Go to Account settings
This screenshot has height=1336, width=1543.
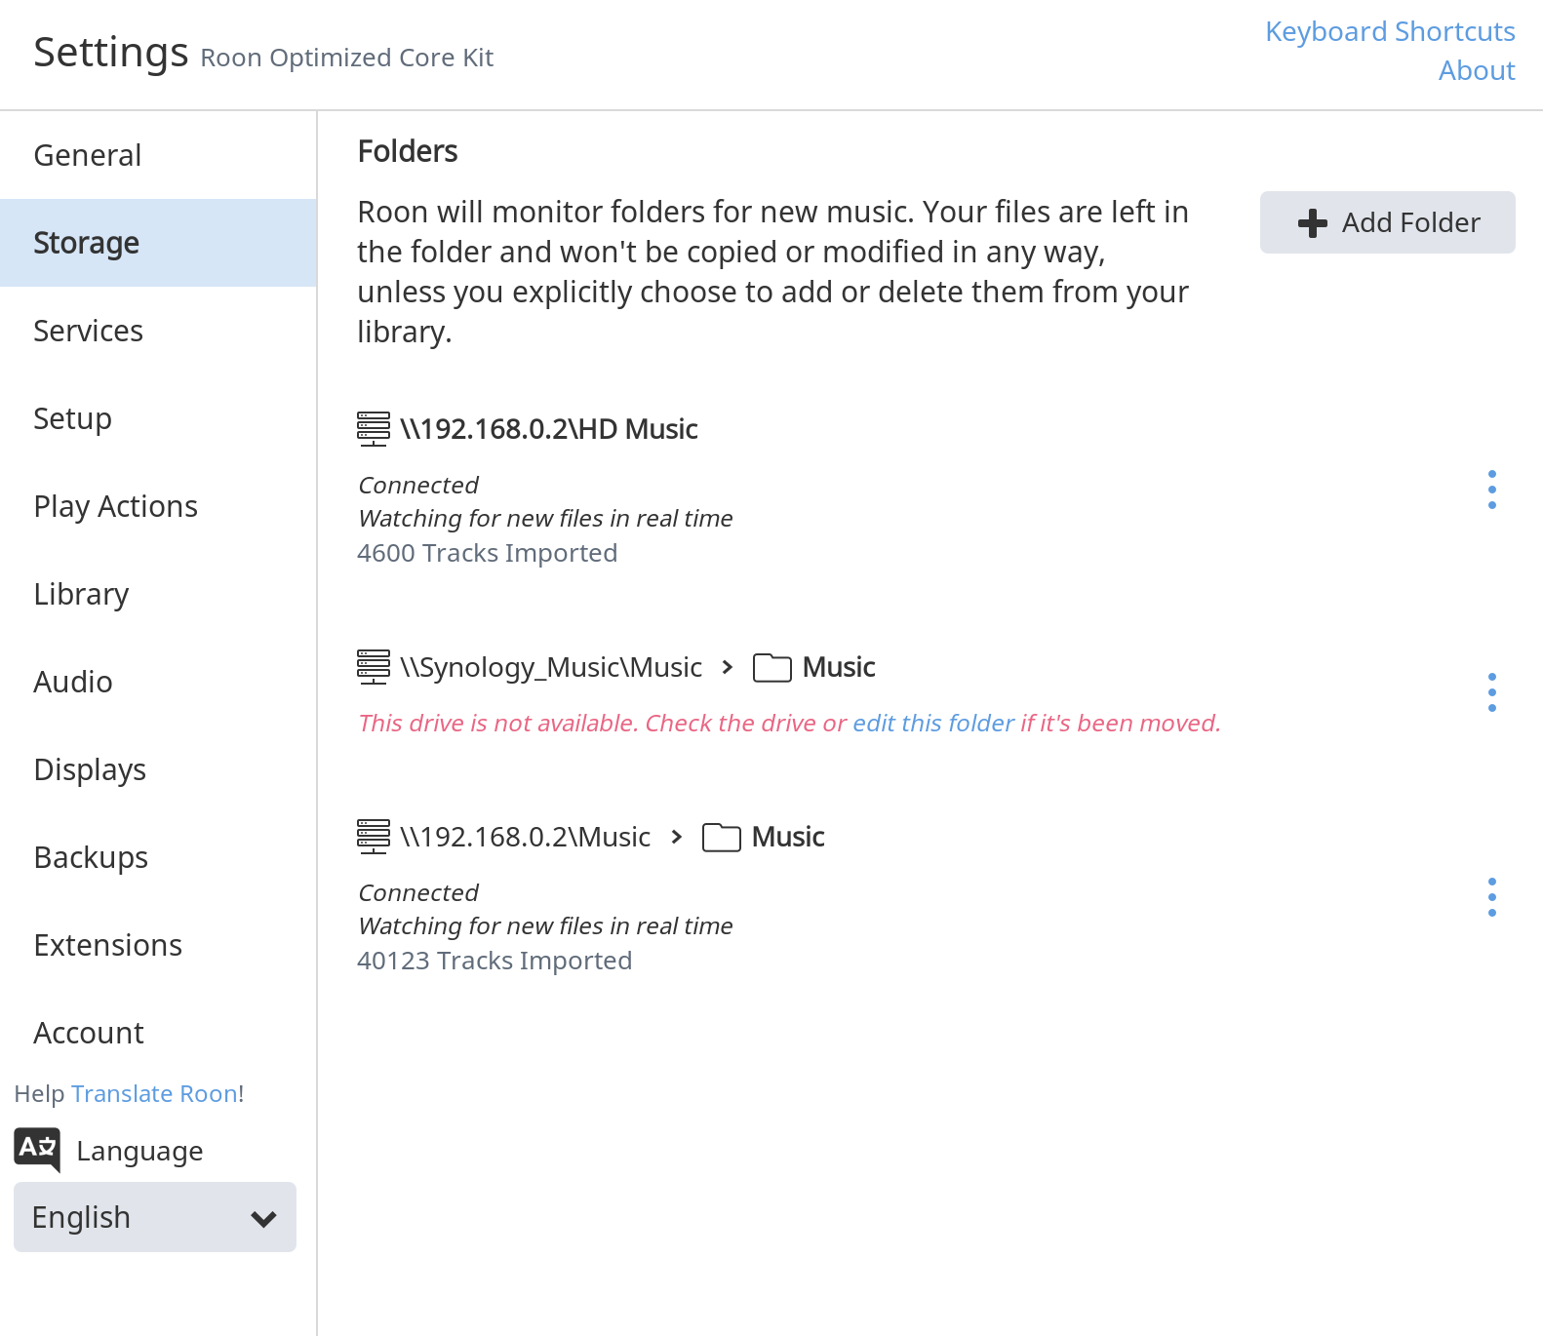(158, 1033)
